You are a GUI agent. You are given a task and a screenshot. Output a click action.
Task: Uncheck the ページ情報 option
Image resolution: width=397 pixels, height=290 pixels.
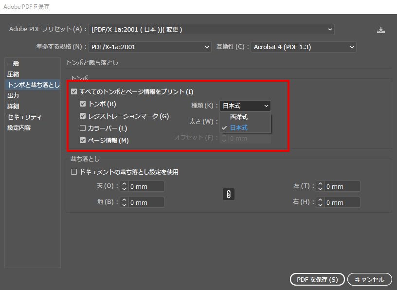coord(82,140)
